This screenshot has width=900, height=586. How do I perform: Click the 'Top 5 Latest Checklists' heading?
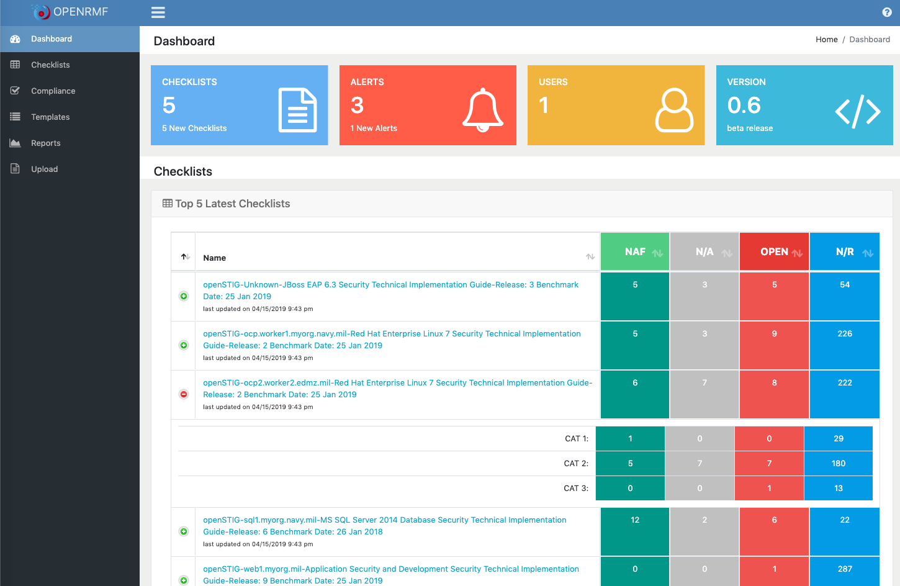(x=233, y=204)
